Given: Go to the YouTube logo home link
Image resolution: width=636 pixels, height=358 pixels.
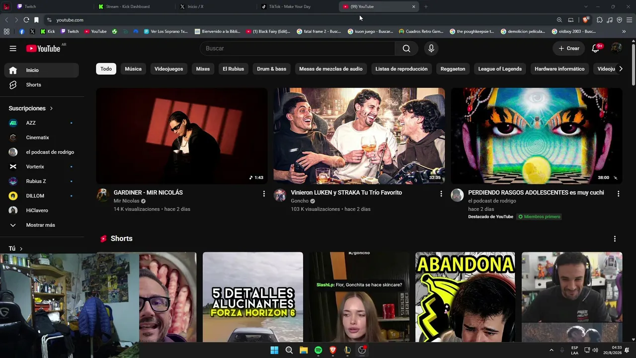Looking at the screenshot, I should click(43, 48).
